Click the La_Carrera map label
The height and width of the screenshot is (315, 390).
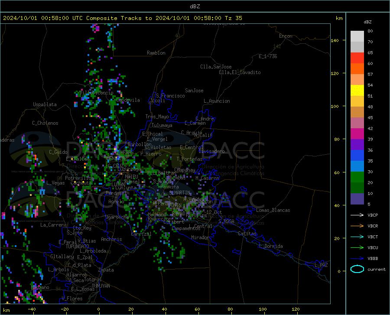(53, 225)
